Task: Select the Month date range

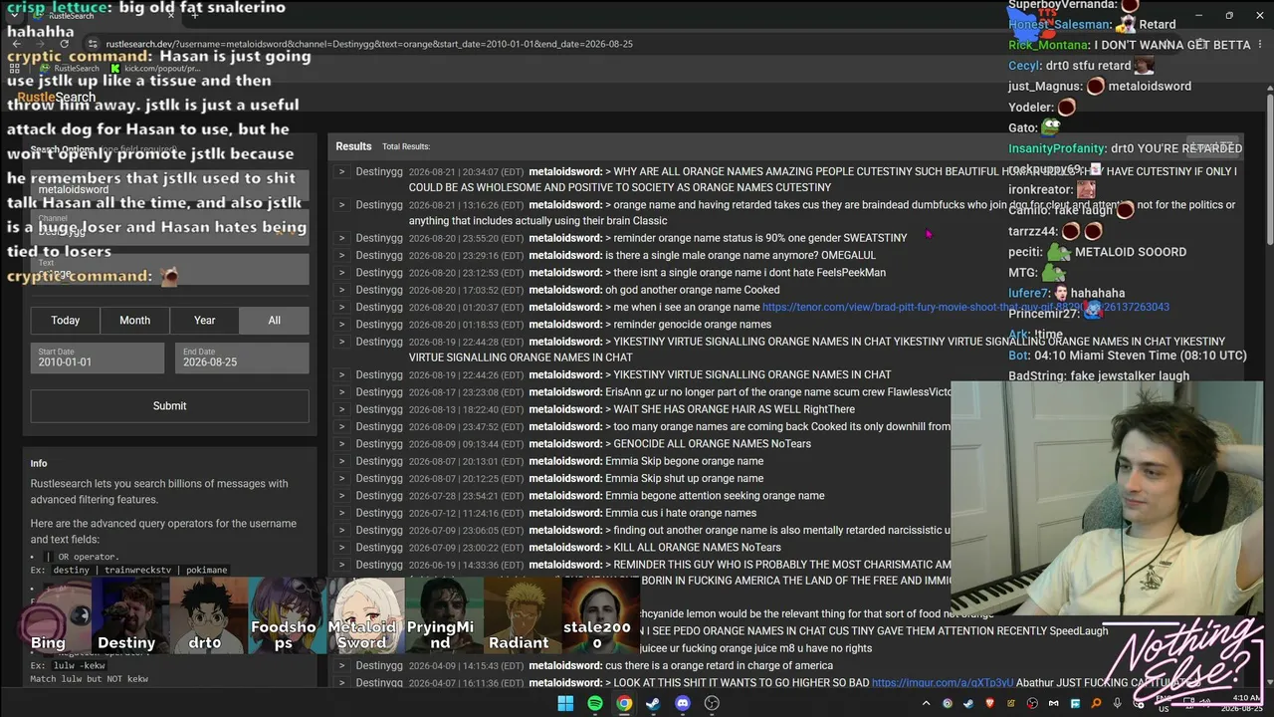Action: point(135,320)
